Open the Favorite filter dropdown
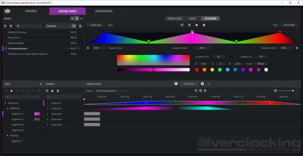Viewport: 303px width, 156px height. (61, 26)
